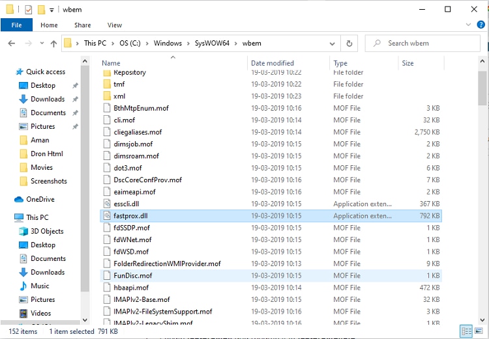Viewport: 489px width, 339px height.
Task: Open the Aman folder in sidebar
Action: pos(40,140)
